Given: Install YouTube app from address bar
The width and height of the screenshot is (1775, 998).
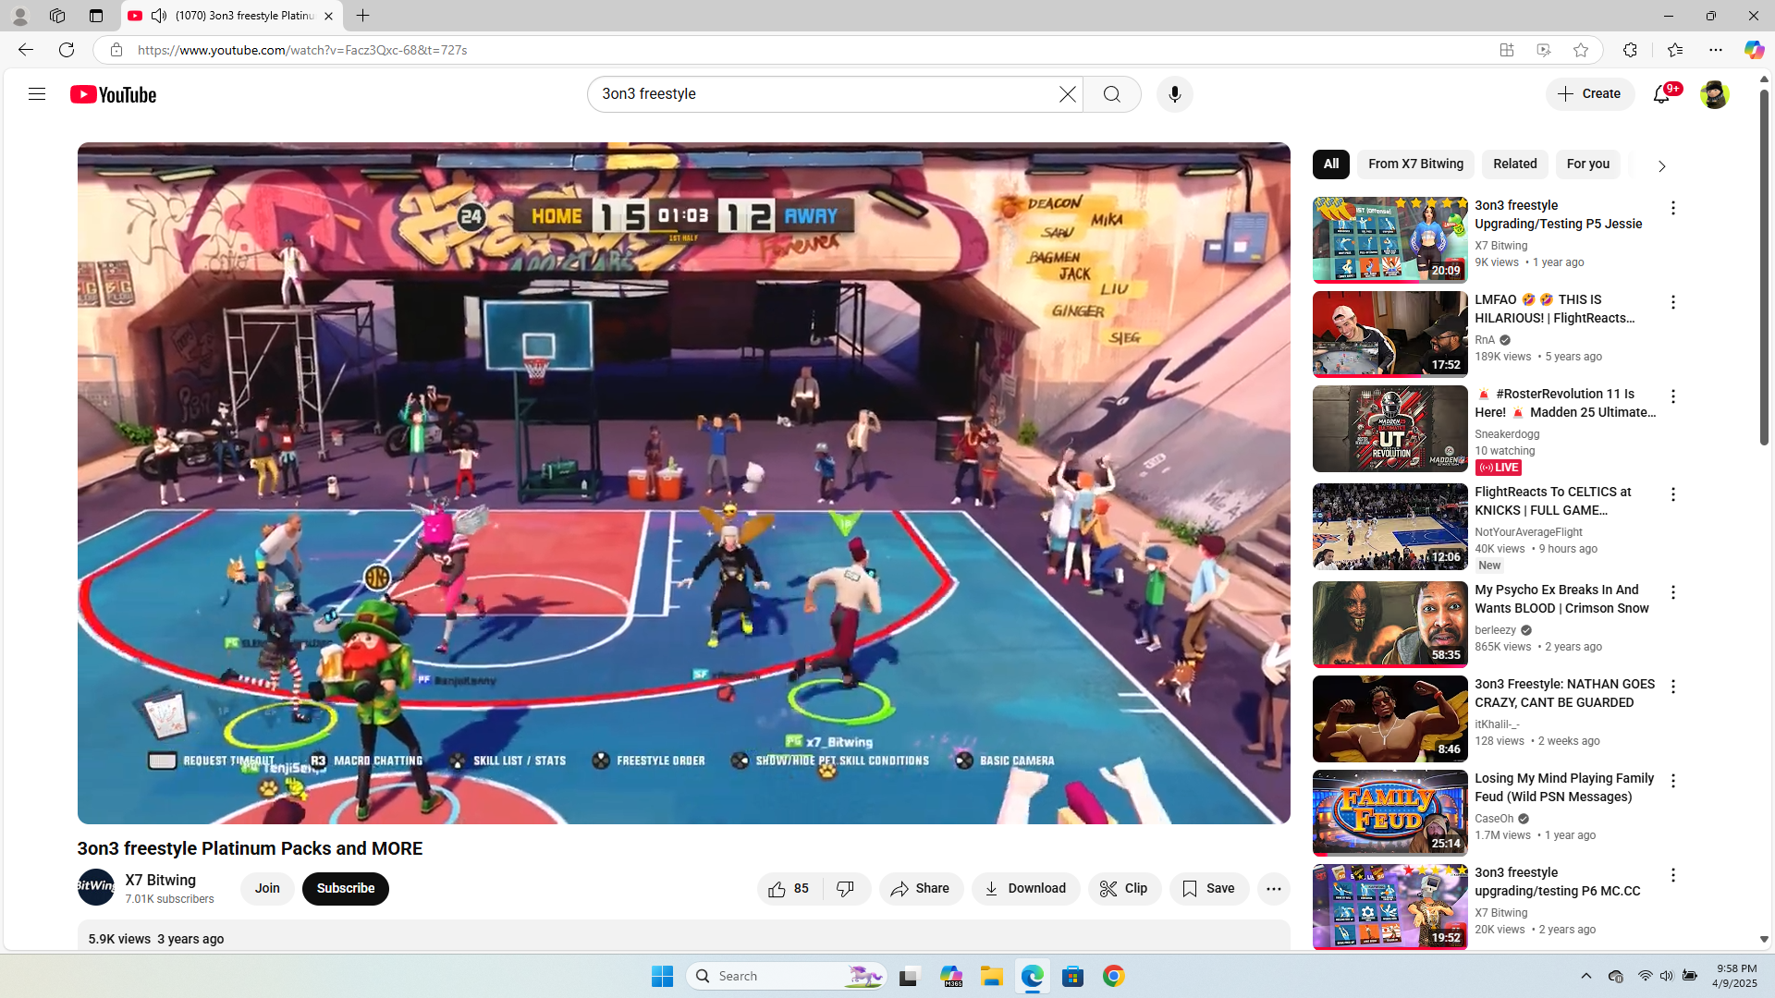Looking at the screenshot, I should click(x=1507, y=50).
